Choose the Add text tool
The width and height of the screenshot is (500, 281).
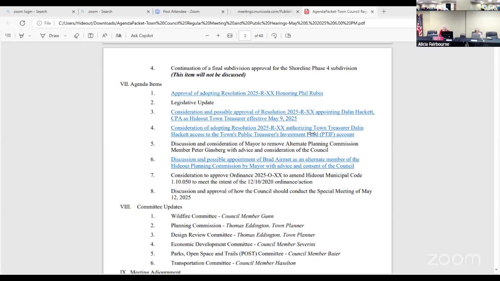[x=91, y=36]
